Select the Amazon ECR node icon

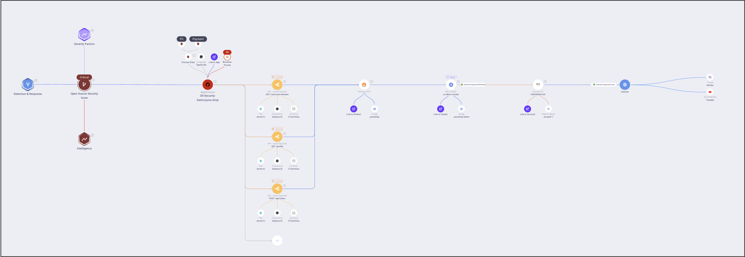[x=364, y=84]
